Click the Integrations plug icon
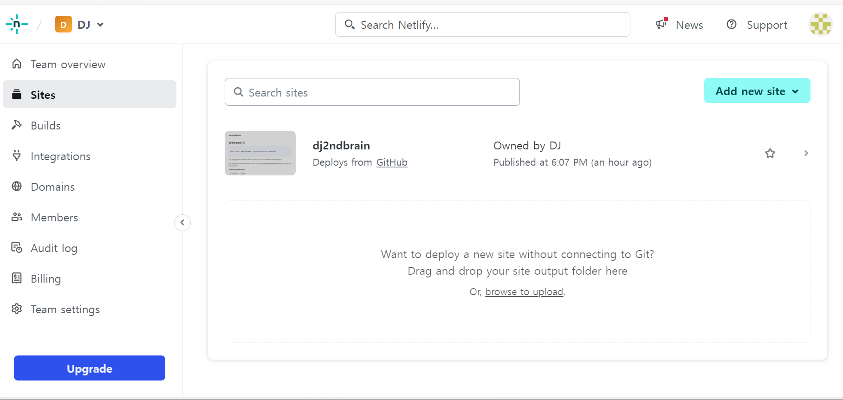This screenshot has width=843, height=400. click(x=17, y=155)
